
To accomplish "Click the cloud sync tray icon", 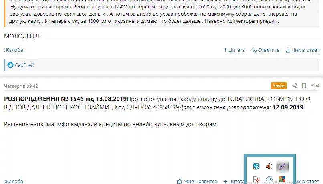I will click(x=269, y=179).
